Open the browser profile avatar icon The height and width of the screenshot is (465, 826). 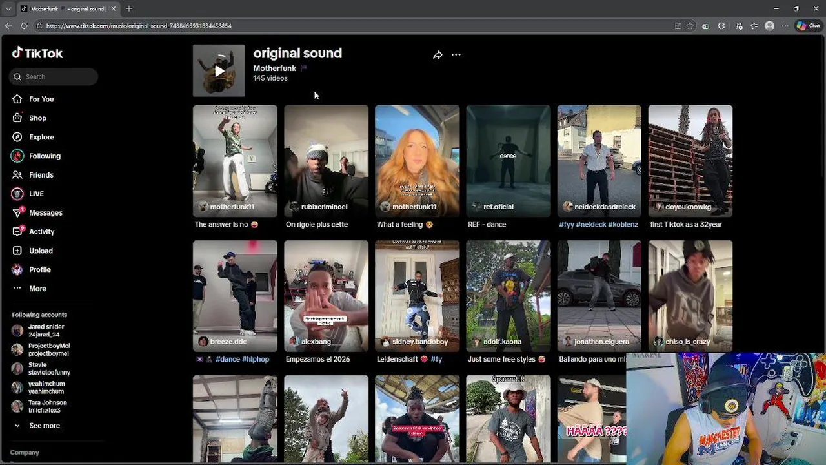coord(769,26)
